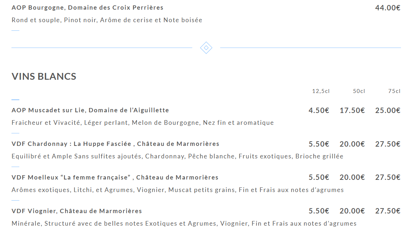Select AOP Muscadet sur Lie title

click(x=90, y=110)
